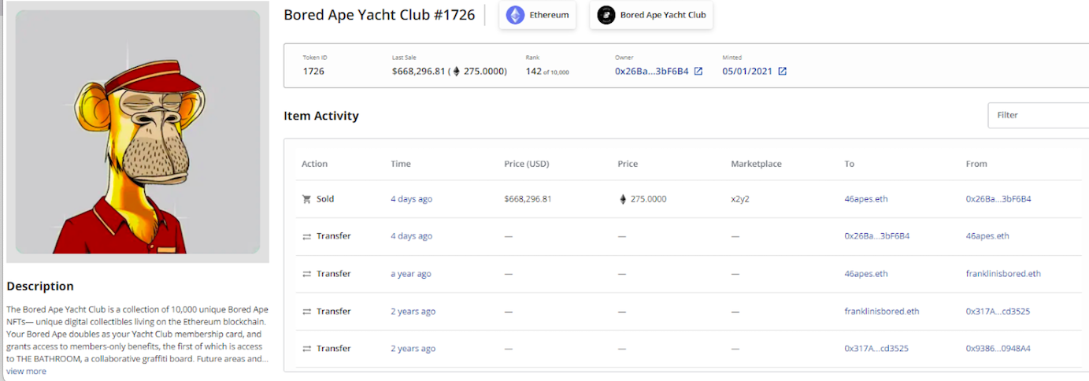Click the transfer arrows icon in the second row
Viewport: 1089px width, 381px height.
pos(306,236)
